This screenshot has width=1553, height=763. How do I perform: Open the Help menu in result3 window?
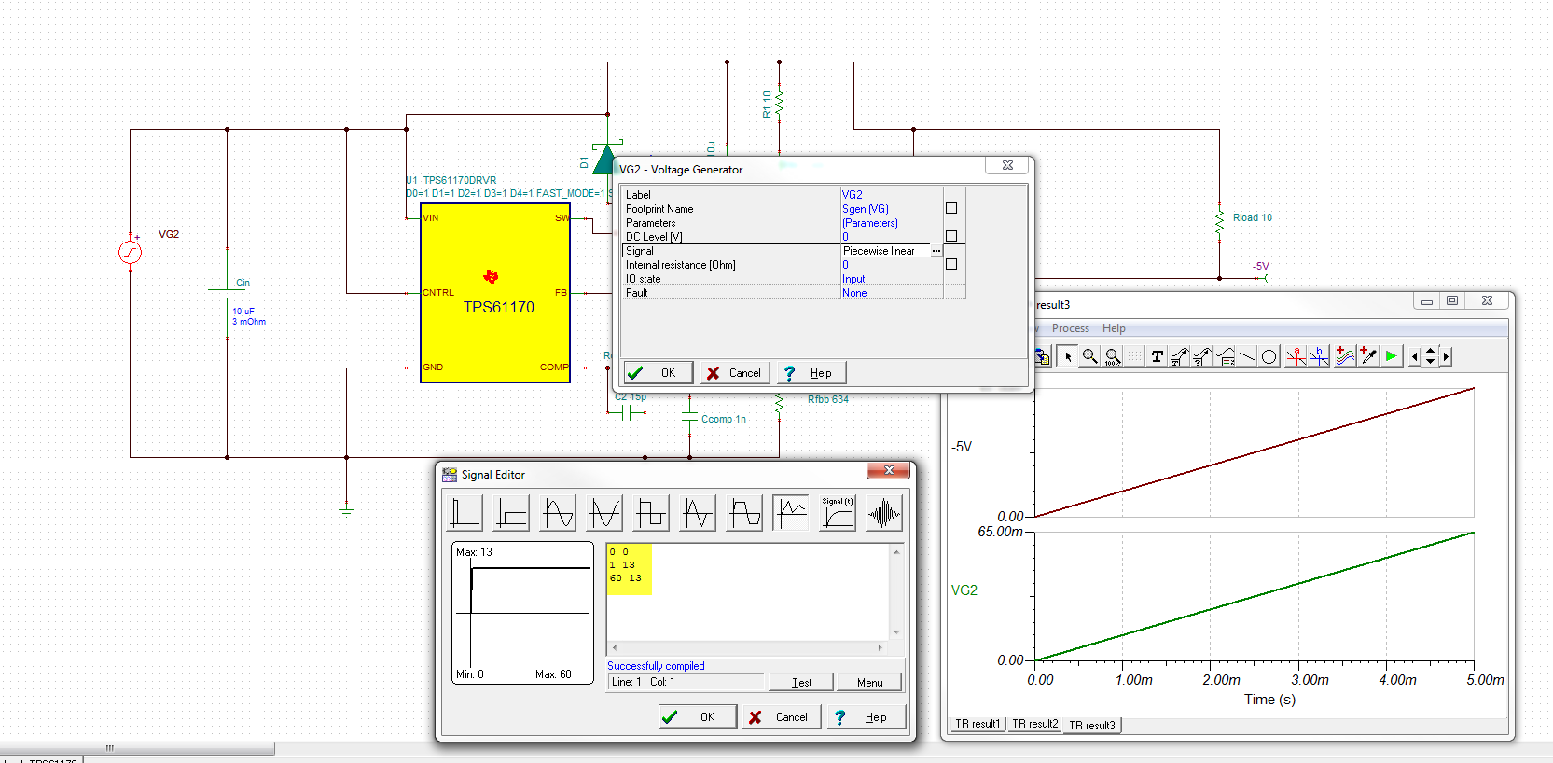(x=1114, y=328)
